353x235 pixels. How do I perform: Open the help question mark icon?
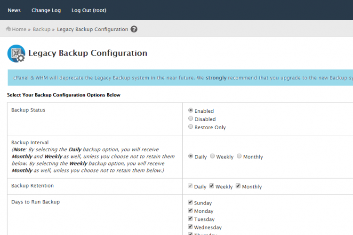point(134,29)
